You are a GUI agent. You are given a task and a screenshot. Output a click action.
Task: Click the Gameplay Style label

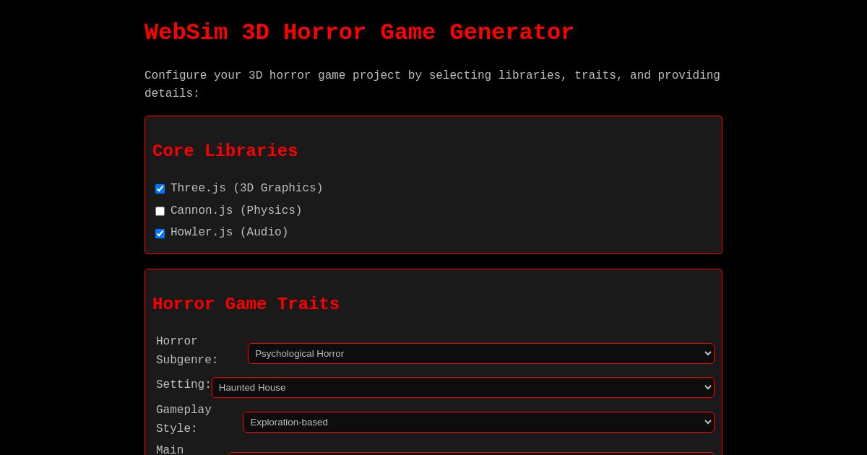pos(184,420)
